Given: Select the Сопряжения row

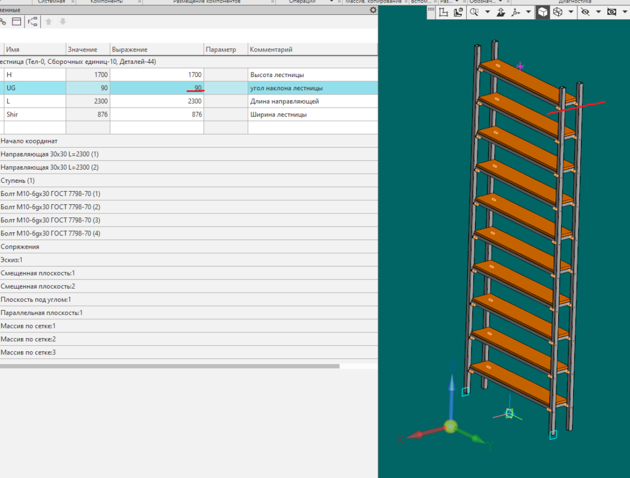Looking at the screenshot, I should click(189, 246).
